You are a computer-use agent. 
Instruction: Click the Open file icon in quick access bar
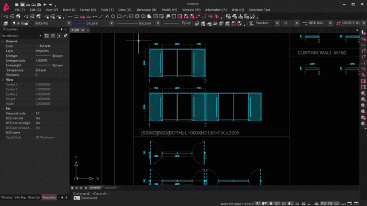point(22,5)
